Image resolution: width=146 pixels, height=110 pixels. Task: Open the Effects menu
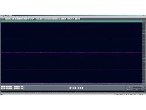pyautogui.click(x=9, y=17)
